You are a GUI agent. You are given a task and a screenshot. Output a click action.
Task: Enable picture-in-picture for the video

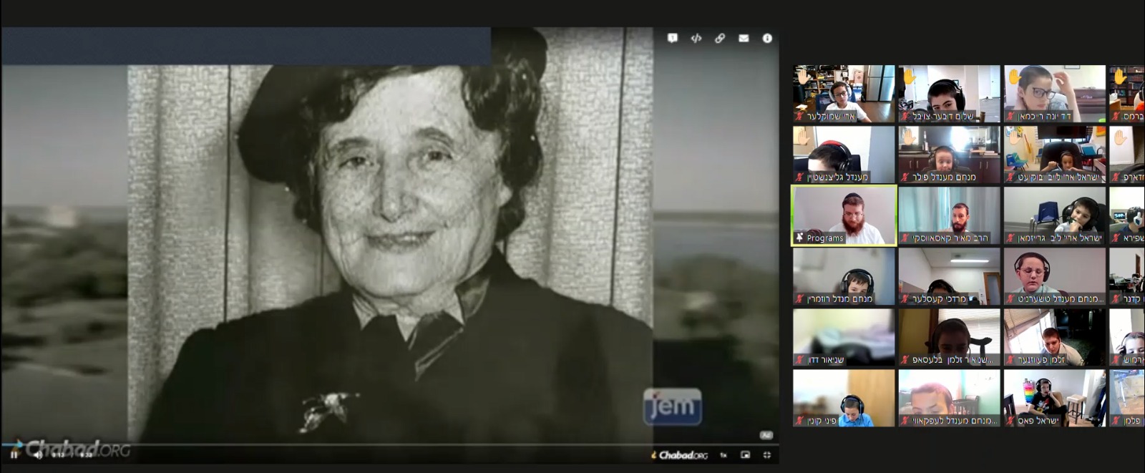[x=745, y=455]
